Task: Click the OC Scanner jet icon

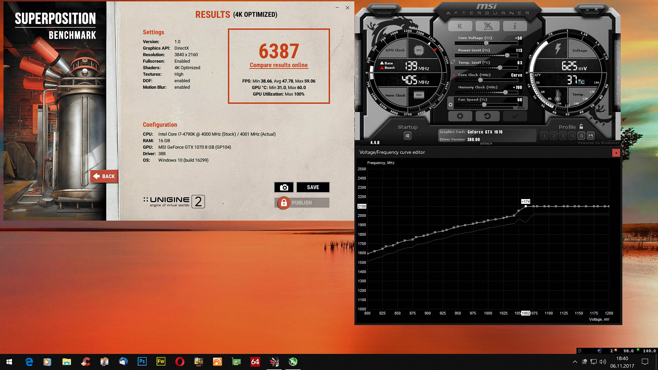Action: point(487,26)
